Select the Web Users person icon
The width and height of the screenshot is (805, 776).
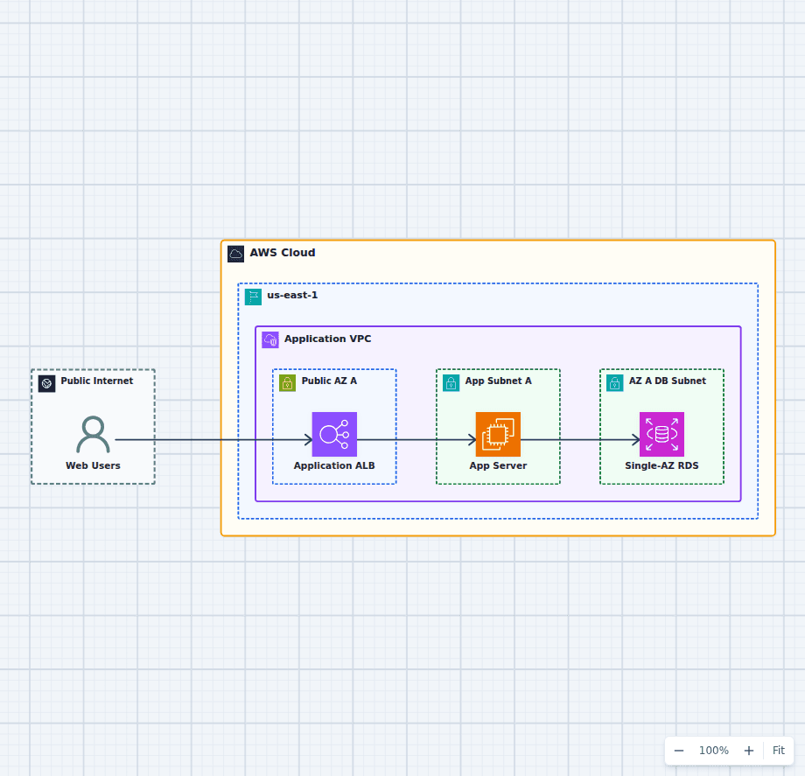[x=93, y=434]
